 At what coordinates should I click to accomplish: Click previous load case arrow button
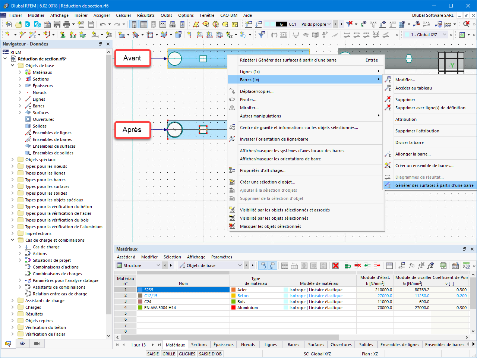pyautogui.click(x=335, y=24)
